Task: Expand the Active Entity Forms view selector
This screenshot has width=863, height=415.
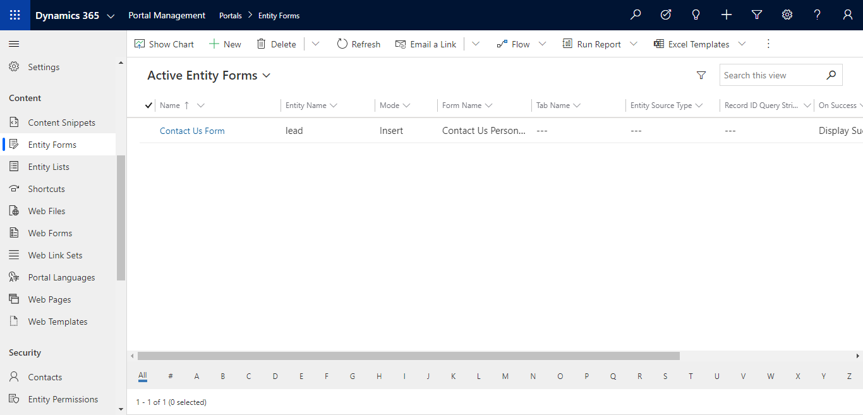Action: click(266, 75)
